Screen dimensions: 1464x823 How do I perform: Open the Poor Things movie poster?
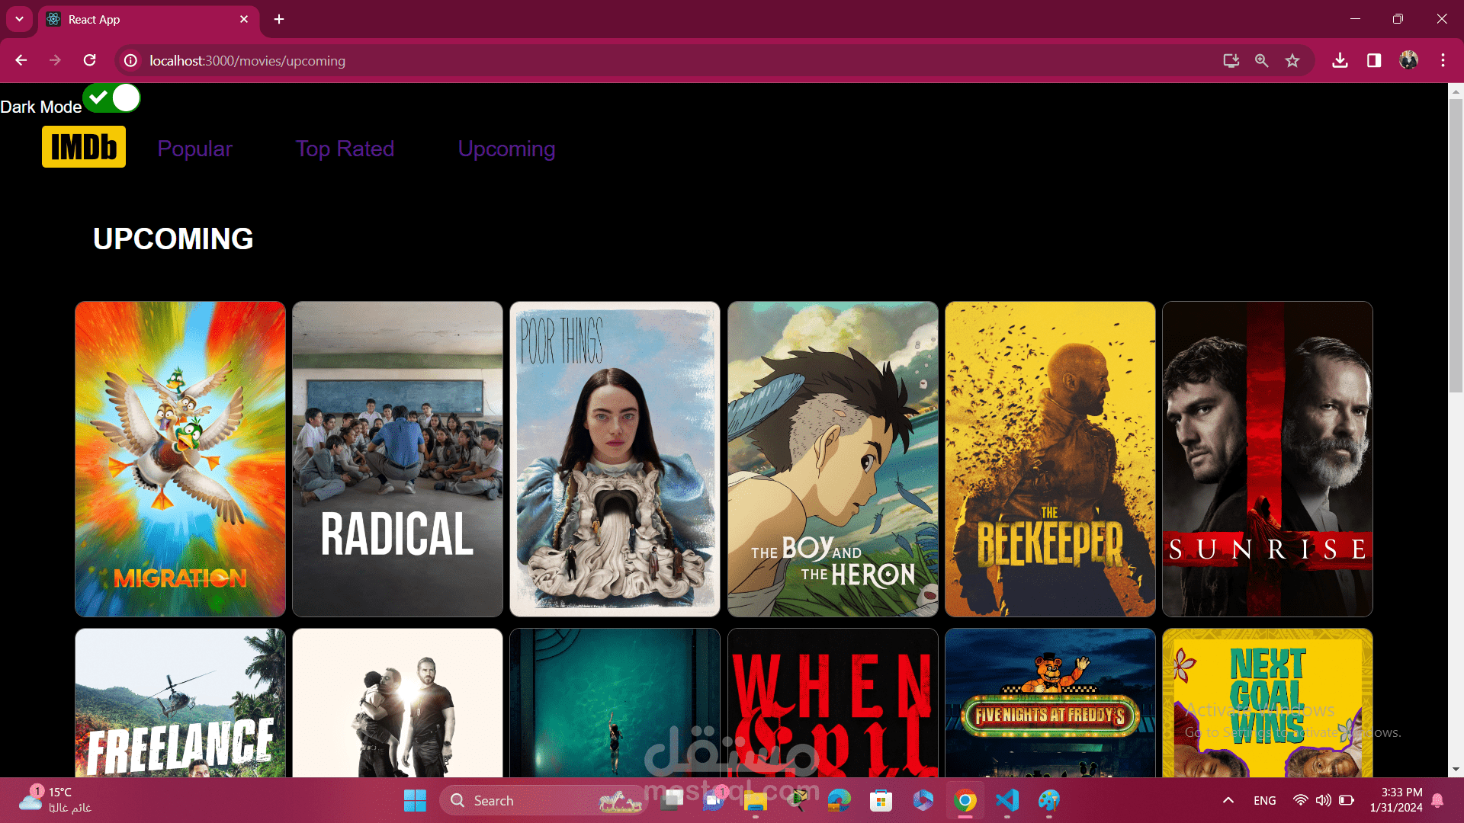click(x=615, y=459)
